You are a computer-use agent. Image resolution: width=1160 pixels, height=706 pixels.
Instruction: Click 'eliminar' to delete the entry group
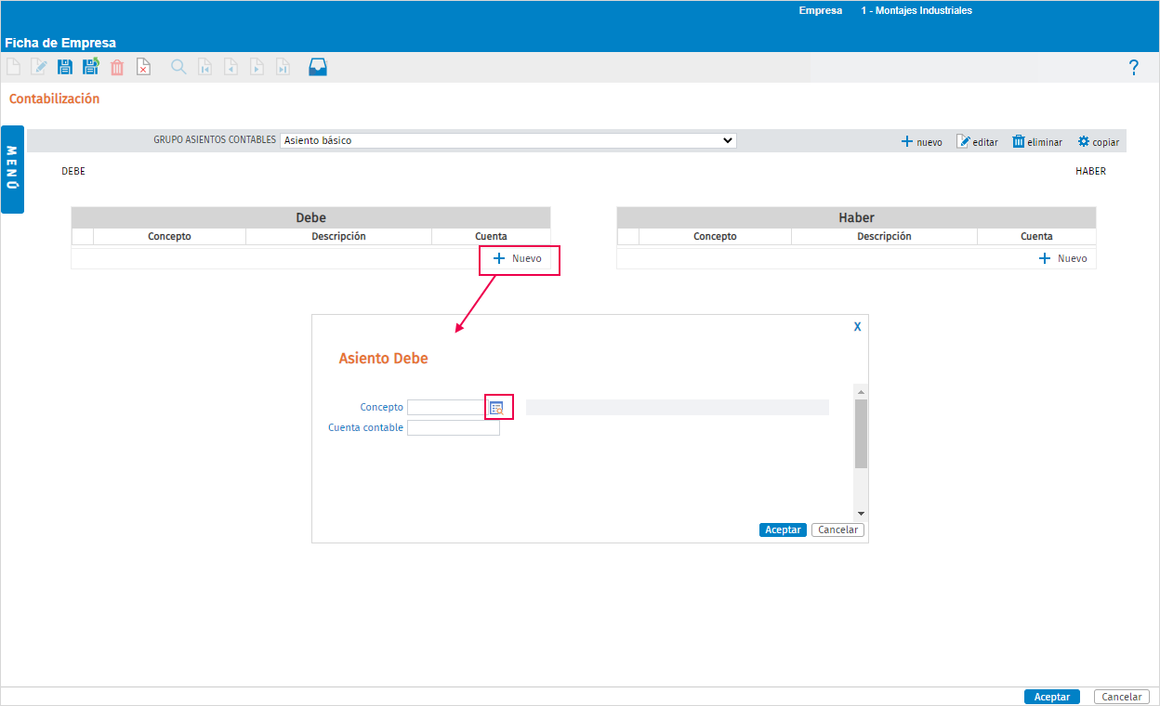[x=1036, y=142]
